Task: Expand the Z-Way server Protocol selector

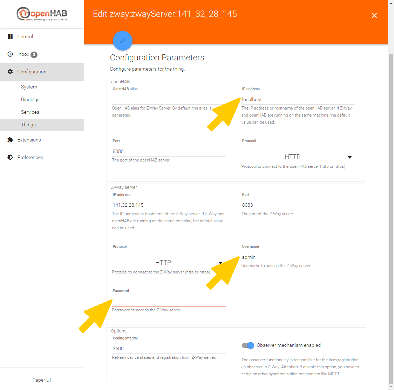Action: [220, 262]
